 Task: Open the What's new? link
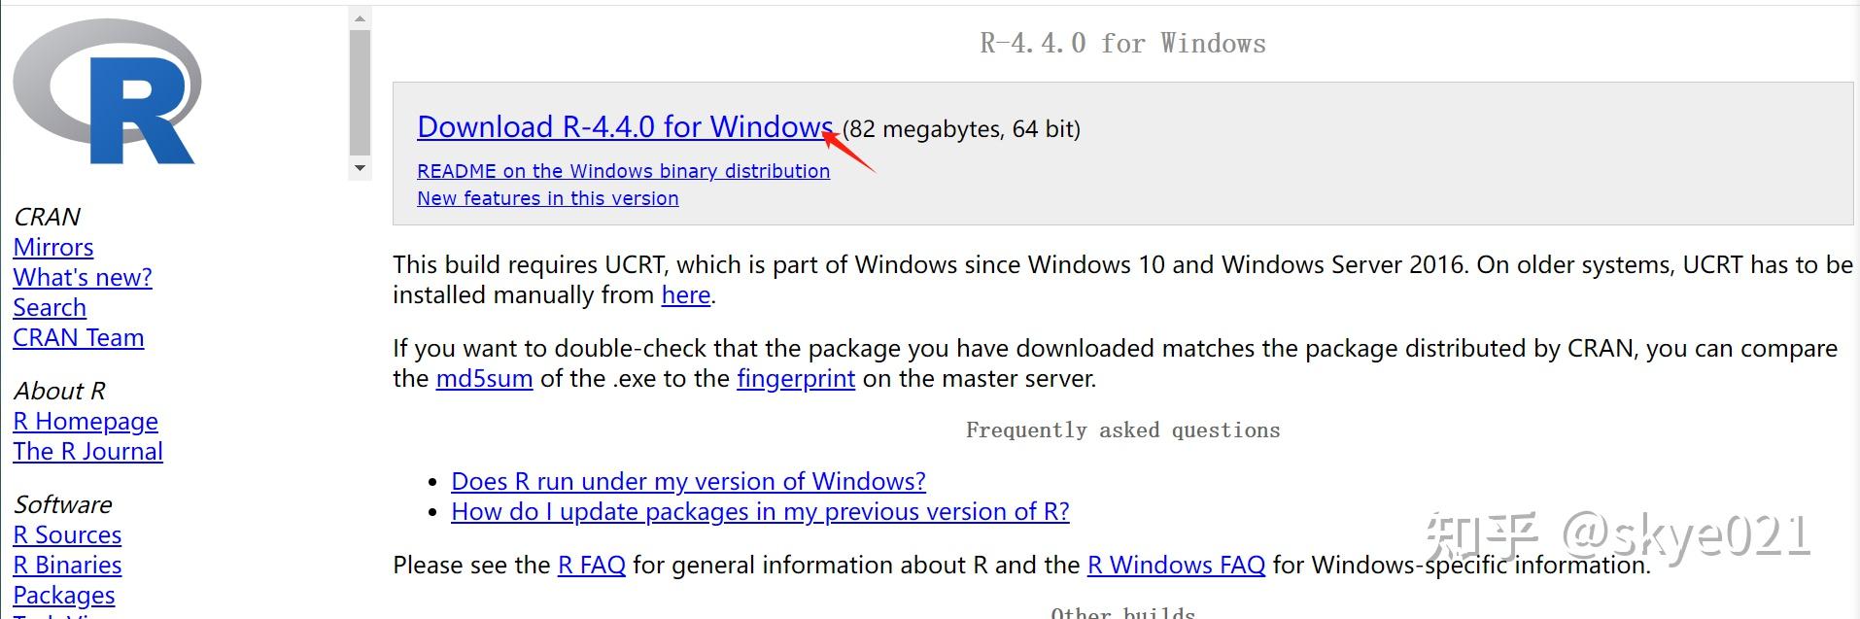pyautogui.click(x=83, y=277)
